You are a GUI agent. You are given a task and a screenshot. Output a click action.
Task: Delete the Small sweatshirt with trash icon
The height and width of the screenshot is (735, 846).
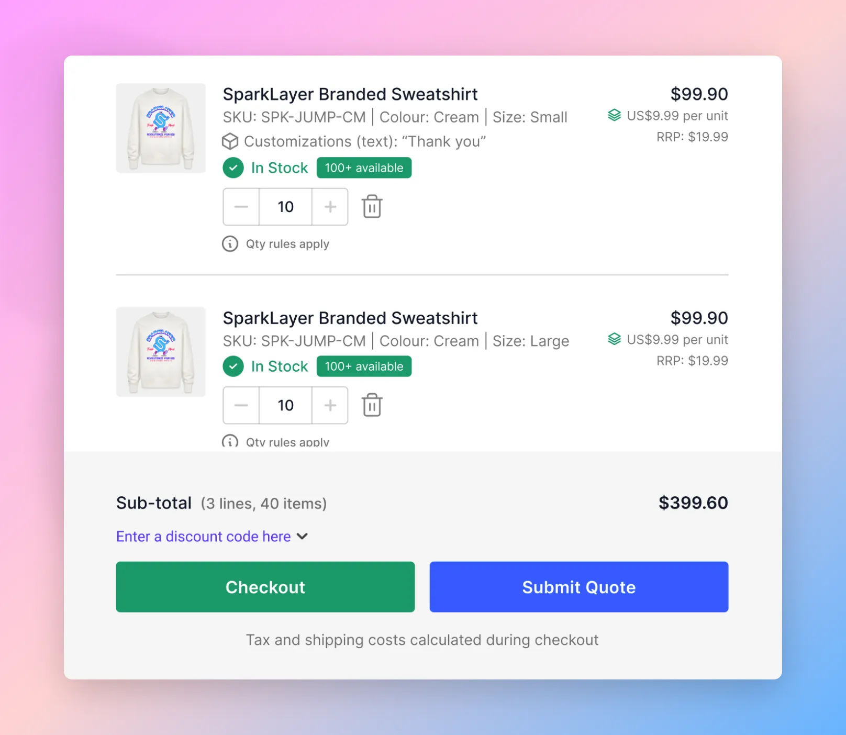pos(372,206)
